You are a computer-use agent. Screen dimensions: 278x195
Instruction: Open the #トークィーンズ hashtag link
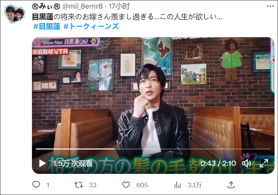pyautogui.click(x=91, y=26)
